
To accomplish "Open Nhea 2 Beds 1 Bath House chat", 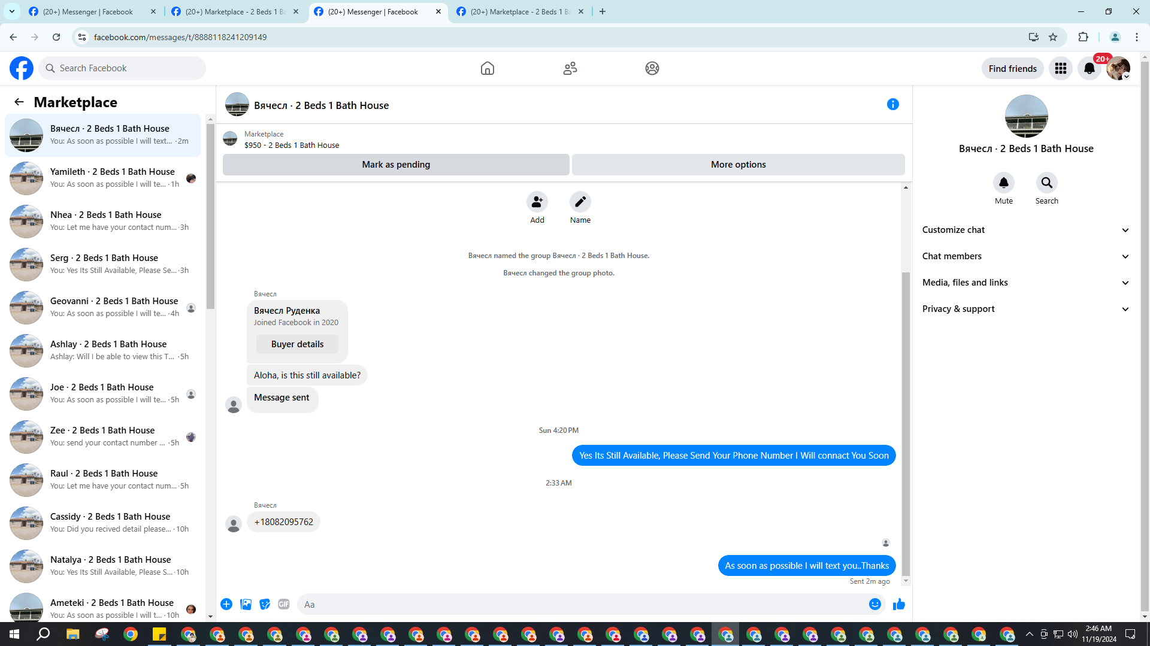I will 103,222.
